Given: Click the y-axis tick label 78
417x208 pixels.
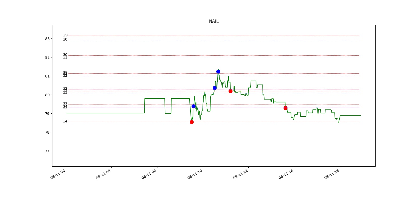Looking at the screenshot, I should 47,132.
